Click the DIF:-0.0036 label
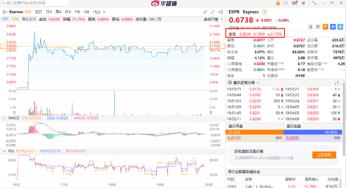Viewport: 346px width, 188px height. tap(31, 118)
